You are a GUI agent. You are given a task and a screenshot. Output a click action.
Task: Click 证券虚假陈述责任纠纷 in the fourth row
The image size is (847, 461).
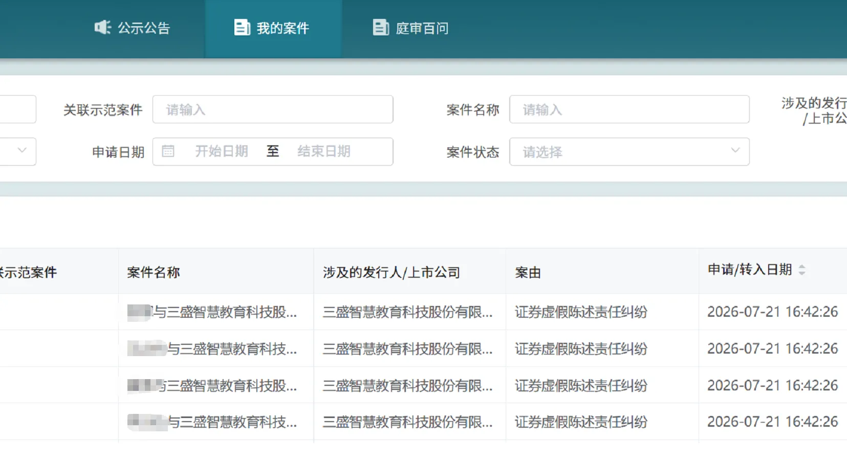tap(581, 422)
